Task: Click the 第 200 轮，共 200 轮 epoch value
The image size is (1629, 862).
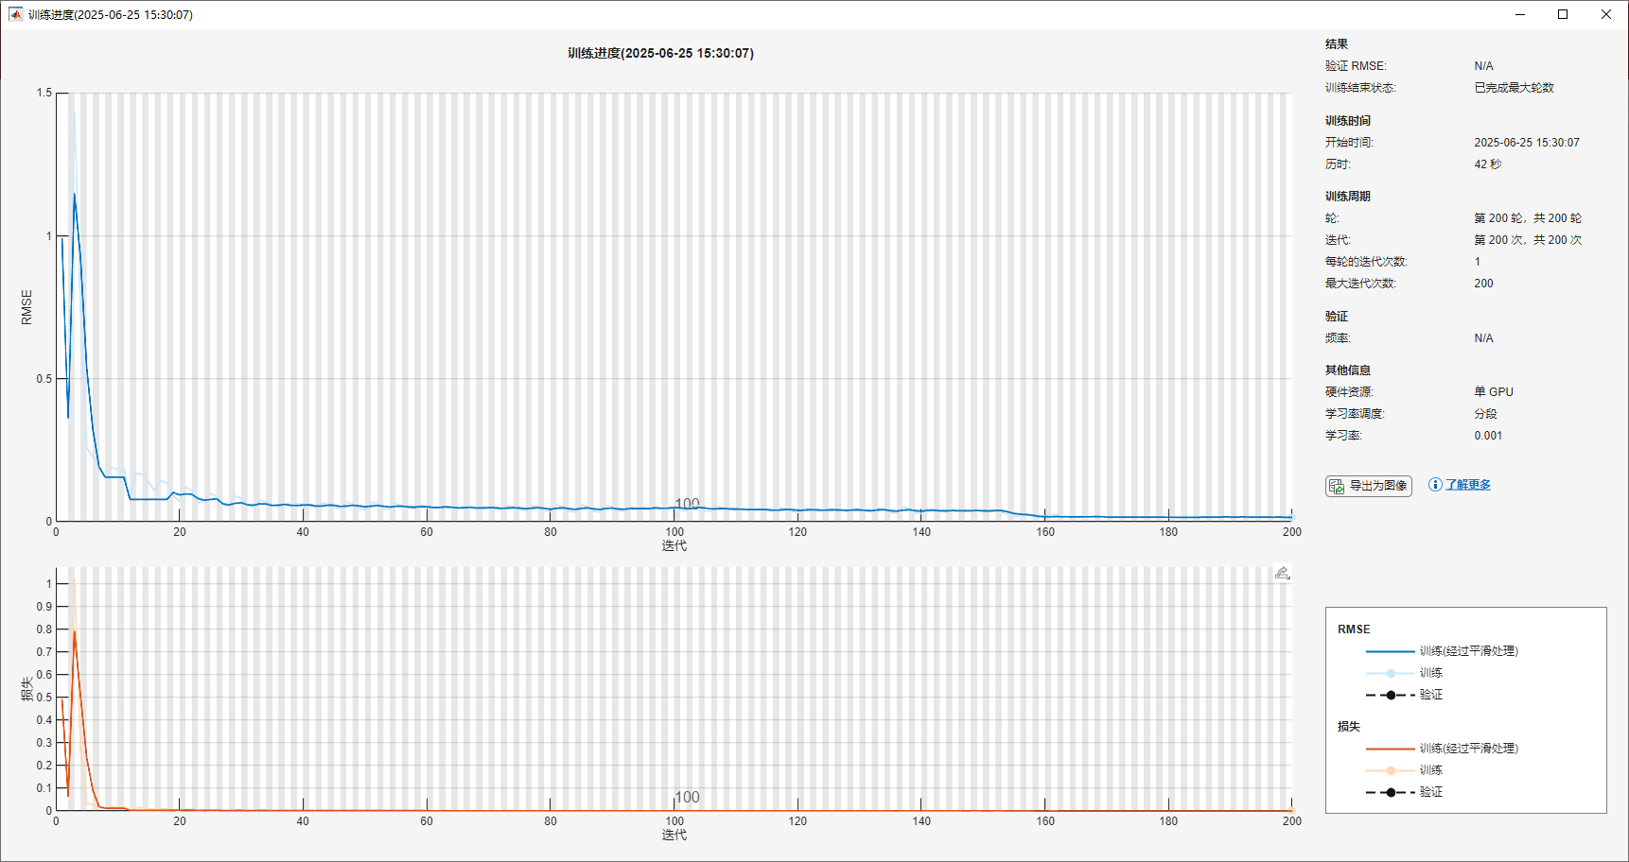Action: [x=1528, y=218]
